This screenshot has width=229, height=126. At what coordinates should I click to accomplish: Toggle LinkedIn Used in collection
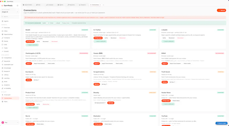coord(168,41)
